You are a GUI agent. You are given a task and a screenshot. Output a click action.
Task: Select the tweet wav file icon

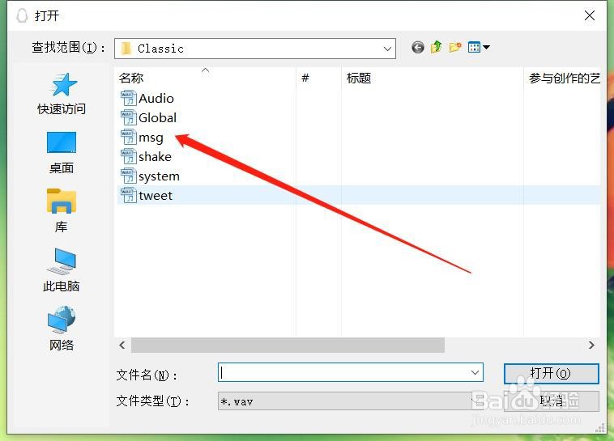(129, 195)
